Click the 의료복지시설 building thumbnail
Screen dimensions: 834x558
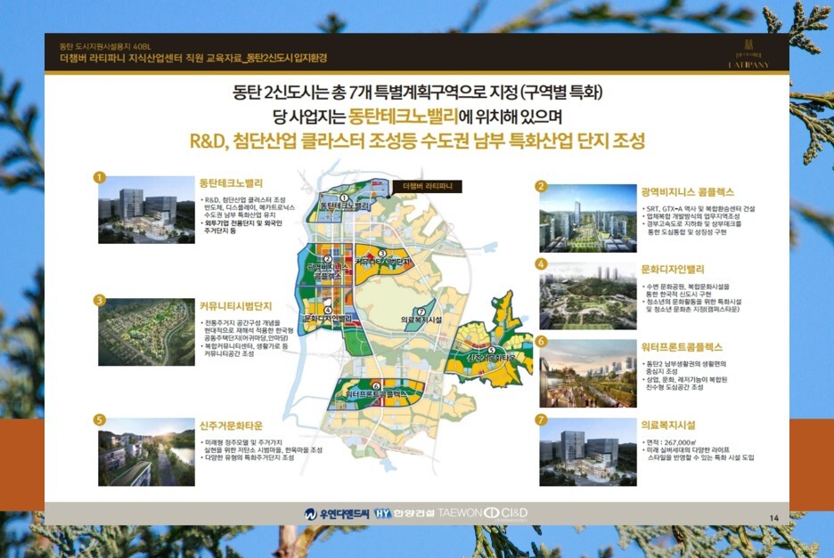tap(588, 452)
